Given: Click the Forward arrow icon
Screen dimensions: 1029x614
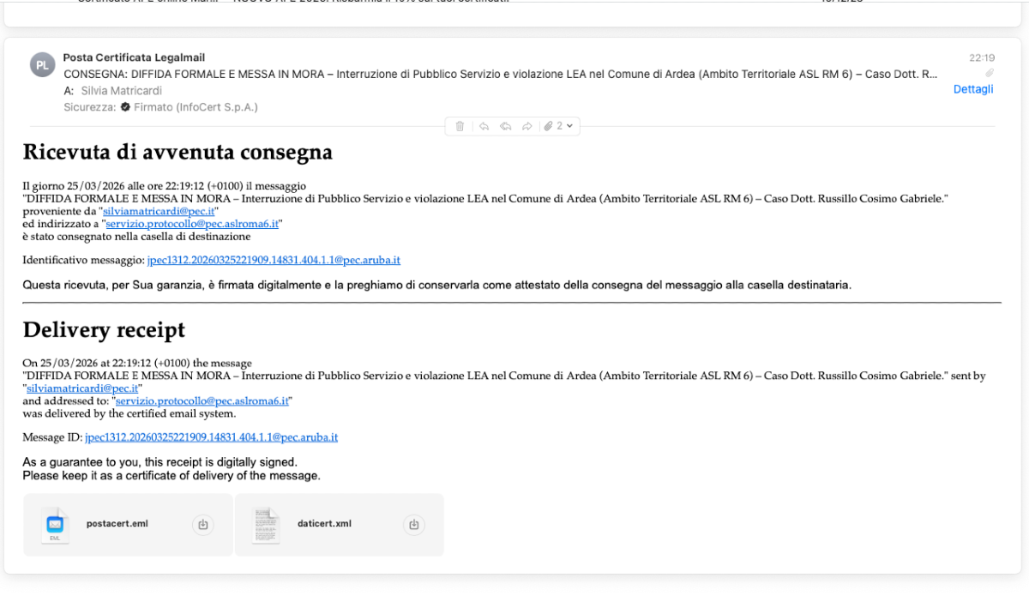Looking at the screenshot, I should (527, 126).
